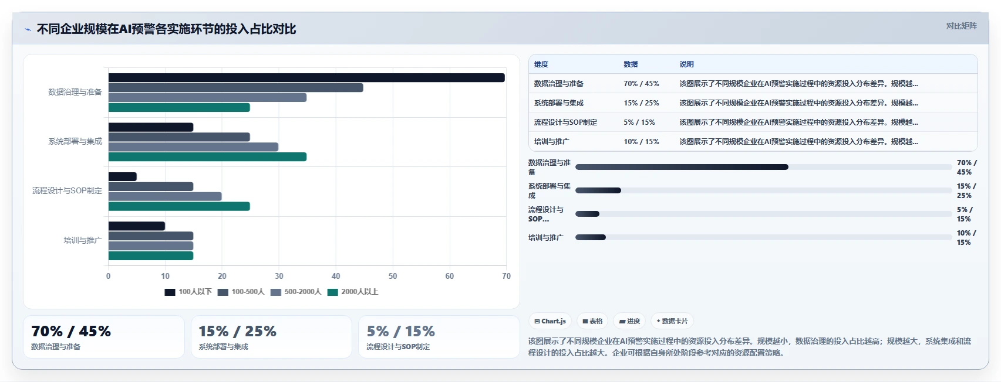
Task: Select the 培训与推广 table row
Action: [x=753, y=142]
